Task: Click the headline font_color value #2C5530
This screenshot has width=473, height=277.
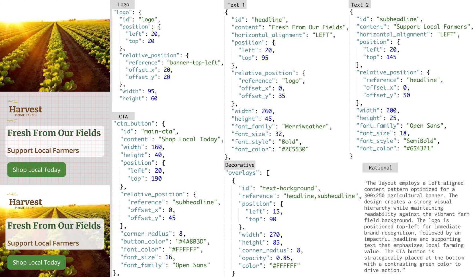Action: pos(294,149)
